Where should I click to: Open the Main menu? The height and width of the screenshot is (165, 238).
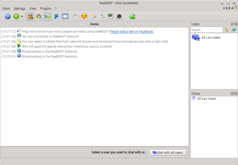coord(6,9)
